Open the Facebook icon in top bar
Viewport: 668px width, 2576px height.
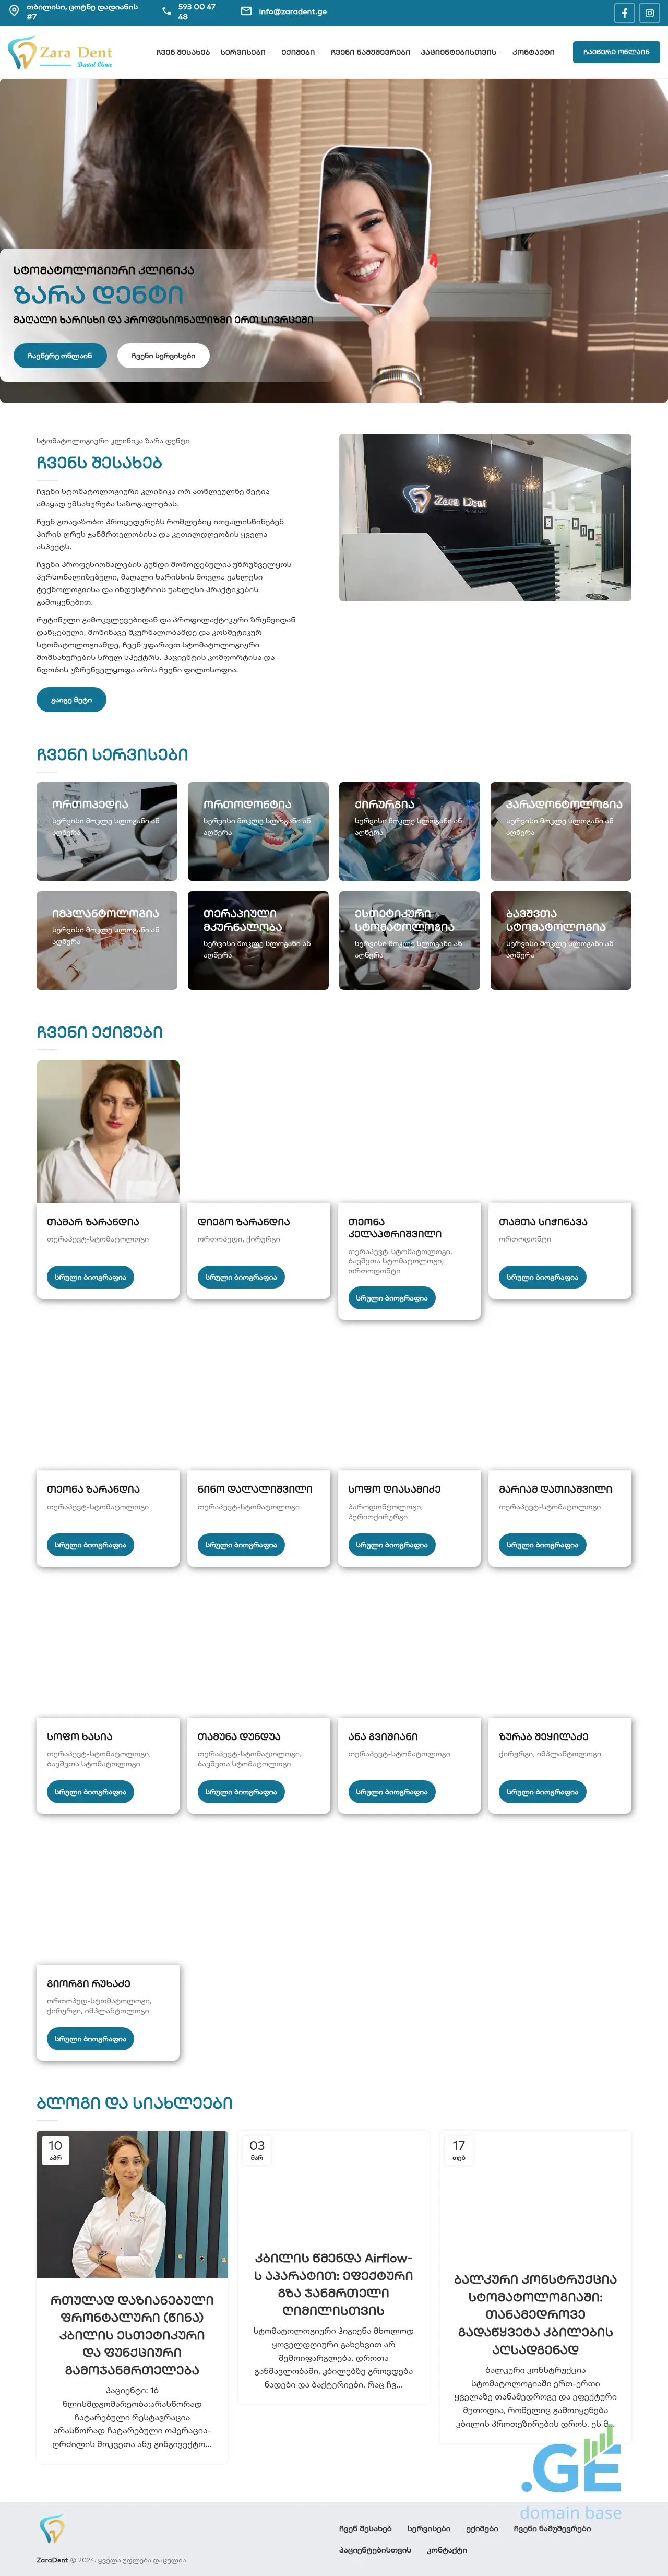point(624,13)
